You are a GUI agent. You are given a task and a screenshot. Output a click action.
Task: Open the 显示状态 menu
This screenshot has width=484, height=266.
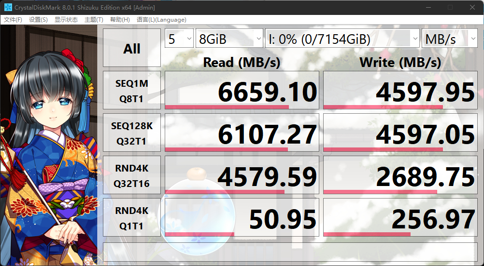tap(66, 20)
